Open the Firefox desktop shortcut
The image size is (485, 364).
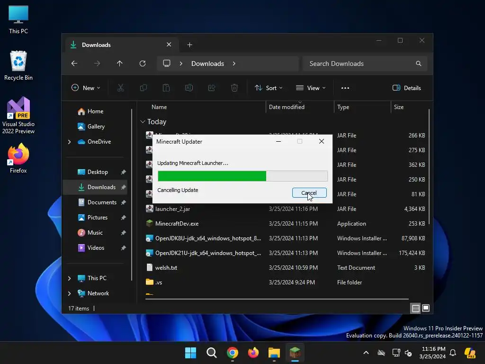point(18,158)
